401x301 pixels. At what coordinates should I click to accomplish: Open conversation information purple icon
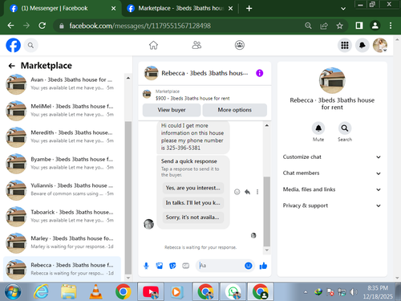[259, 73]
